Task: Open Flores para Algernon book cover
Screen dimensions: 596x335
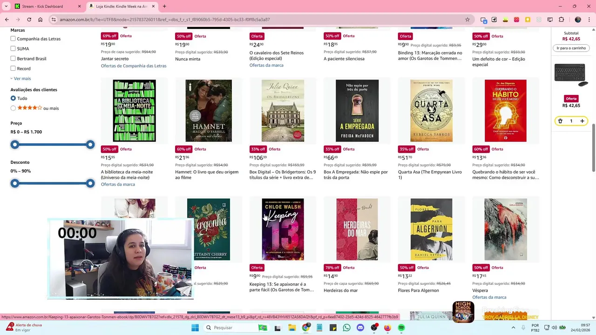Action: pyautogui.click(x=431, y=229)
